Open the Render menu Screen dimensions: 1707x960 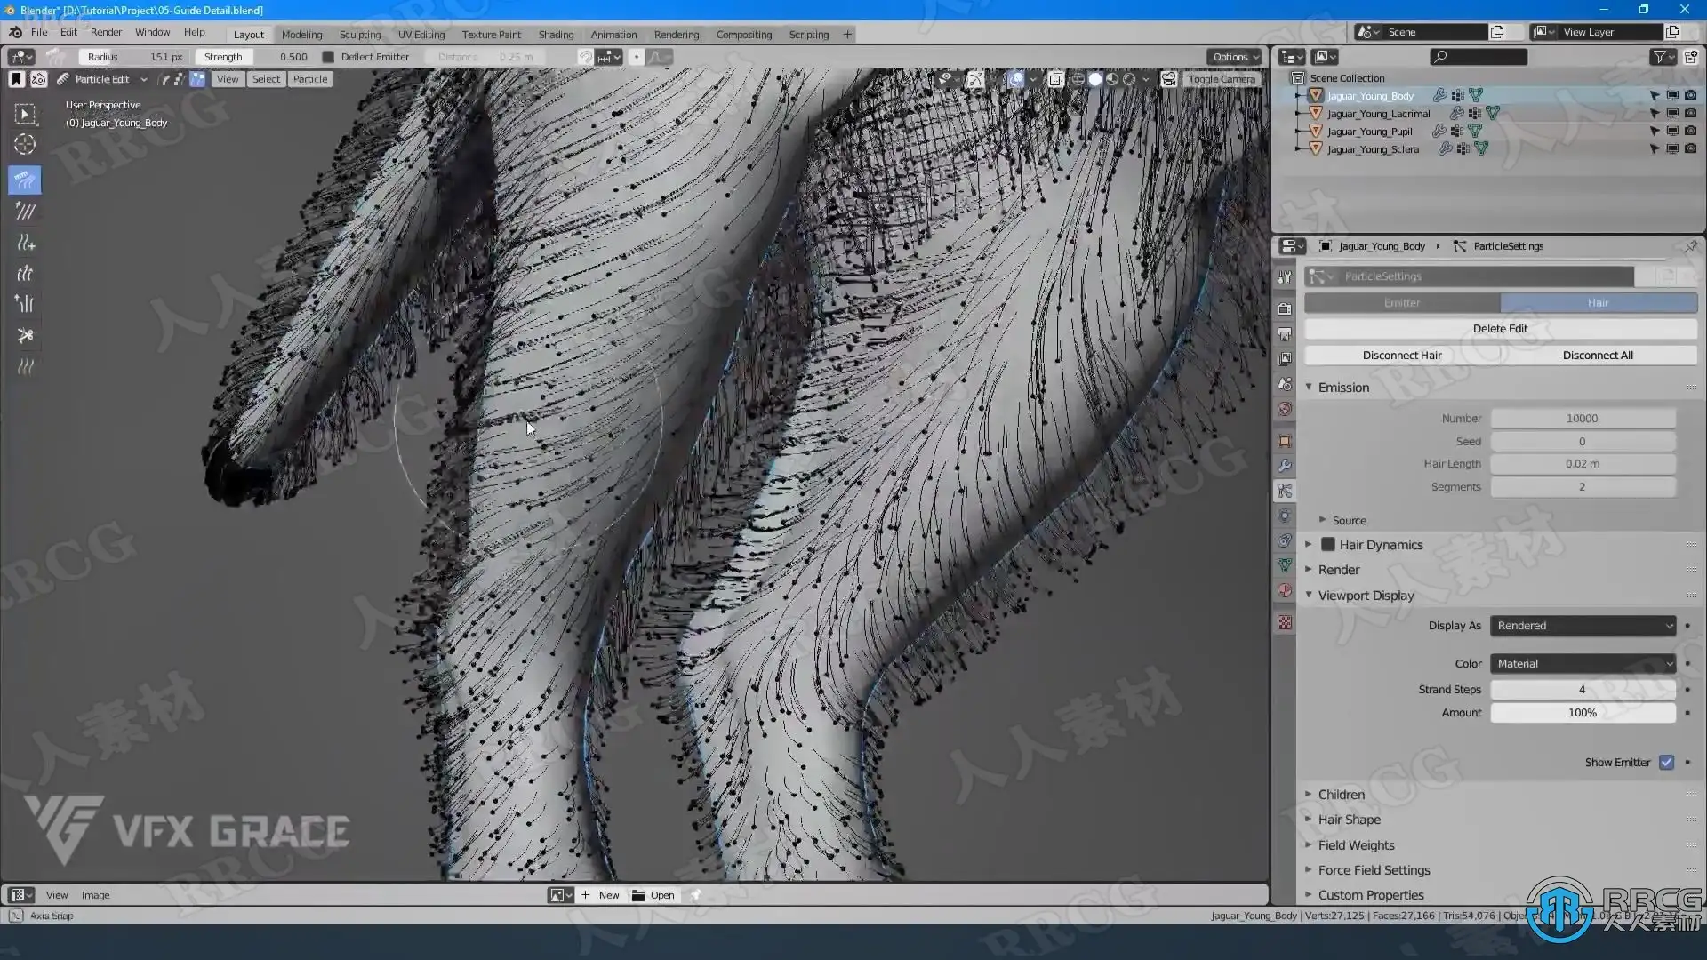(x=106, y=32)
